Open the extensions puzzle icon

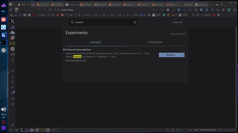235,10
